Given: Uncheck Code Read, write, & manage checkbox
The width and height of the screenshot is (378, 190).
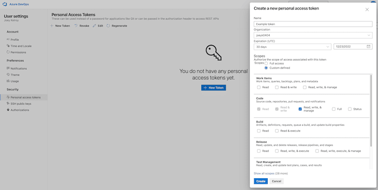Looking at the screenshot, I should pyautogui.click(x=301, y=109).
